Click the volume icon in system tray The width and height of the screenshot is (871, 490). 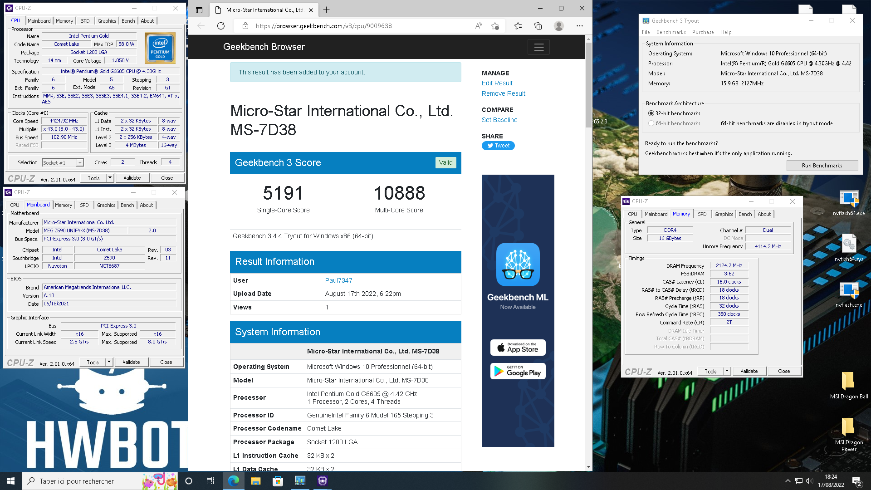click(x=809, y=481)
